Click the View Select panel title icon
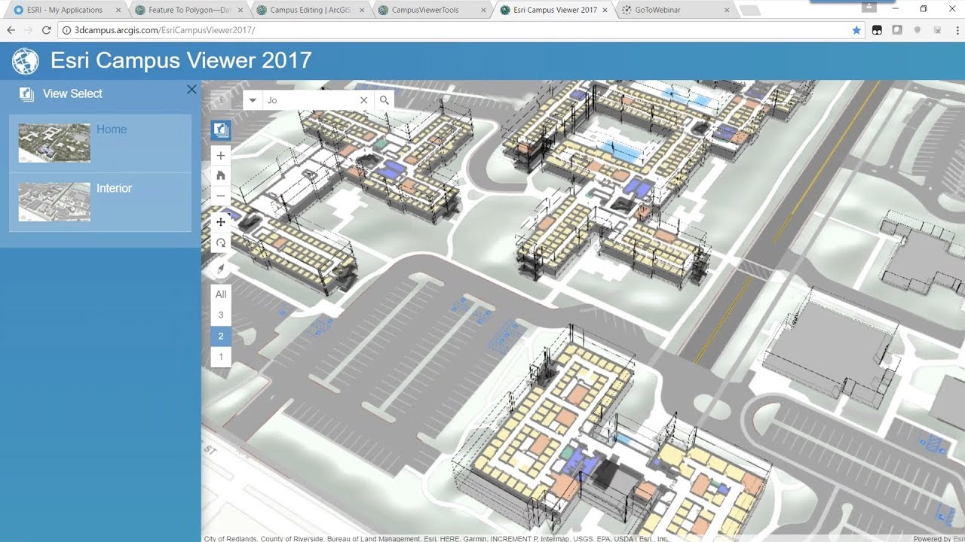965x542 pixels. 26,94
